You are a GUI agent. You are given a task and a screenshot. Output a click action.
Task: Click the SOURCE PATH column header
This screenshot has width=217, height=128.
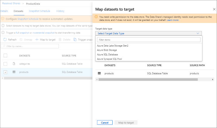(x=197, y=65)
